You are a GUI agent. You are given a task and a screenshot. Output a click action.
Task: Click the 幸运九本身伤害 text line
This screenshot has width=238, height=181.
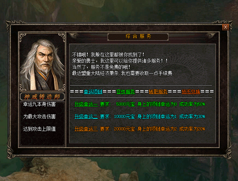pos(40,104)
